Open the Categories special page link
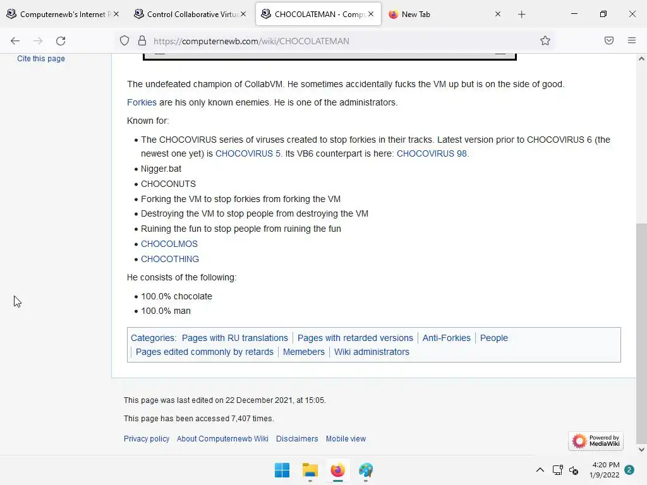647x485 pixels. 153,338
